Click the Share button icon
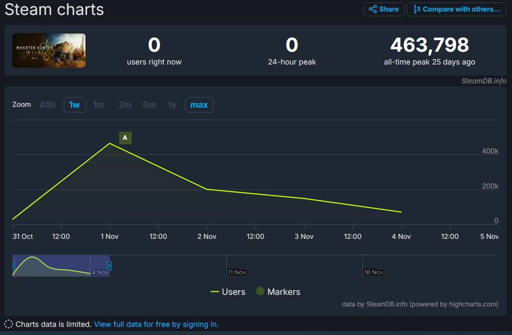Viewport: 512px width, 335px height. [373, 9]
